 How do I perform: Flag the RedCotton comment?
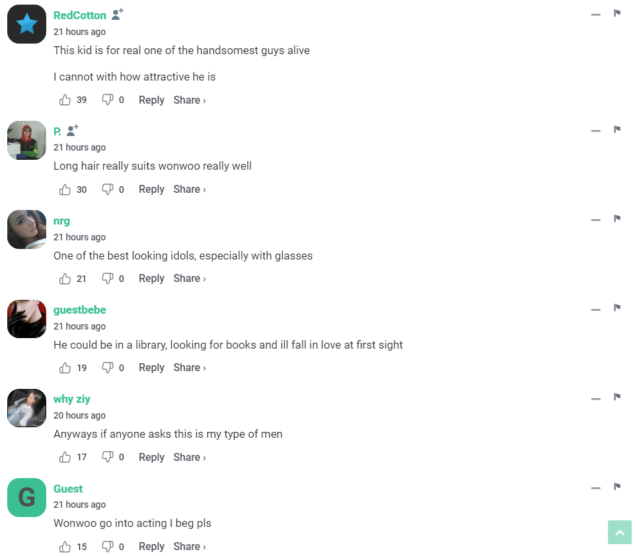point(617,13)
